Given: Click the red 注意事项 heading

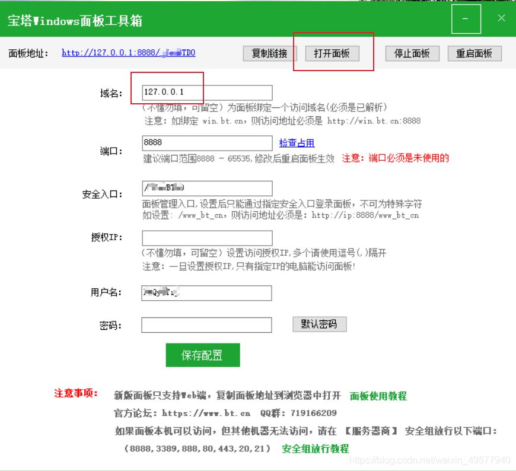Looking at the screenshot, I should tap(76, 393).
